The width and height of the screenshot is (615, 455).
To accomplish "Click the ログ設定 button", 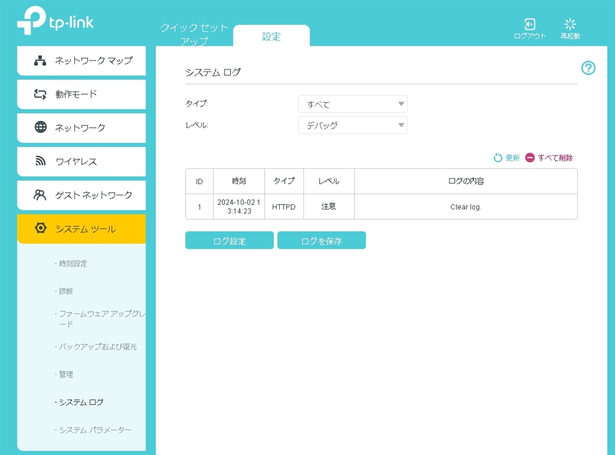I will pyautogui.click(x=229, y=240).
